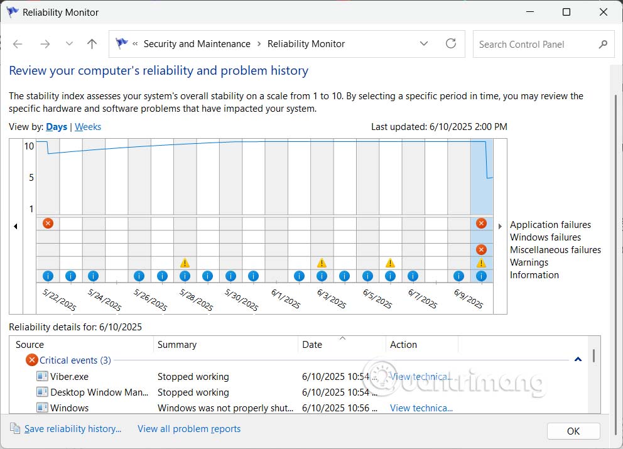Select the information icon on 5/23/2025
Viewport: 623px width, 449px height.
tap(70, 276)
